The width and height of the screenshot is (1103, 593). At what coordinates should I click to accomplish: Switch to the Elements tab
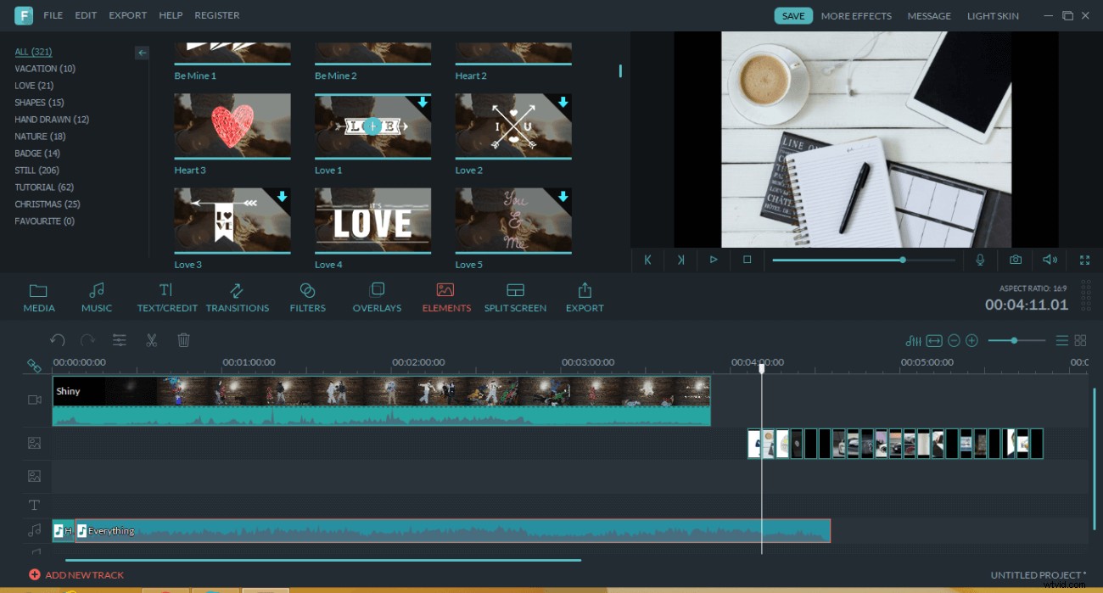pyautogui.click(x=445, y=297)
